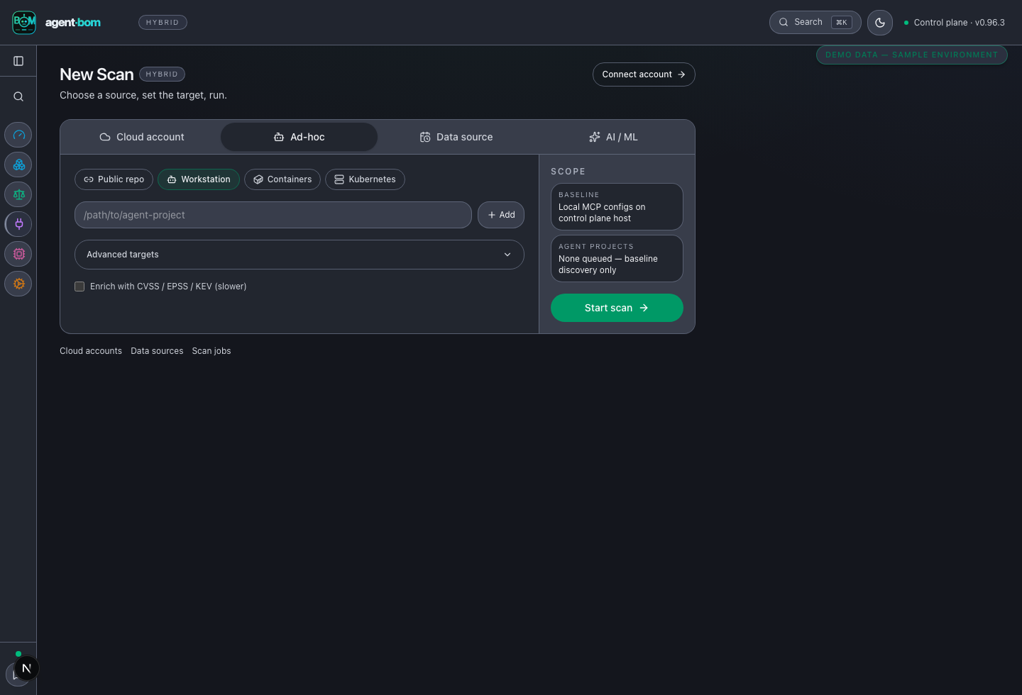The height and width of the screenshot is (695, 1022).
Task: Switch to the Cloud account tab
Action: click(x=142, y=137)
